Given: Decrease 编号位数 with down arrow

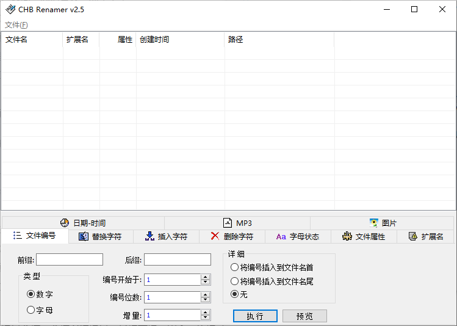Looking at the screenshot, I should tap(206, 300).
